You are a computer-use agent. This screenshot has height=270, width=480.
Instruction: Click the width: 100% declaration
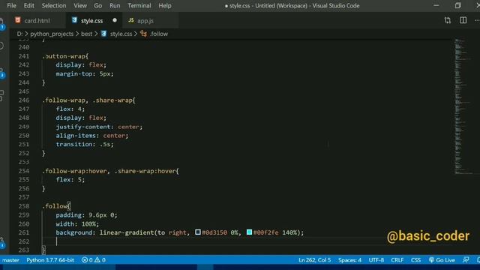point(77,223)
